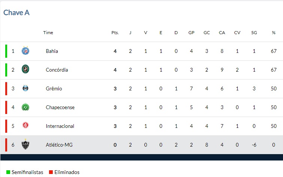Click the Atlético-MG club crest
This screenshot has height=177, width=283.
25,144
